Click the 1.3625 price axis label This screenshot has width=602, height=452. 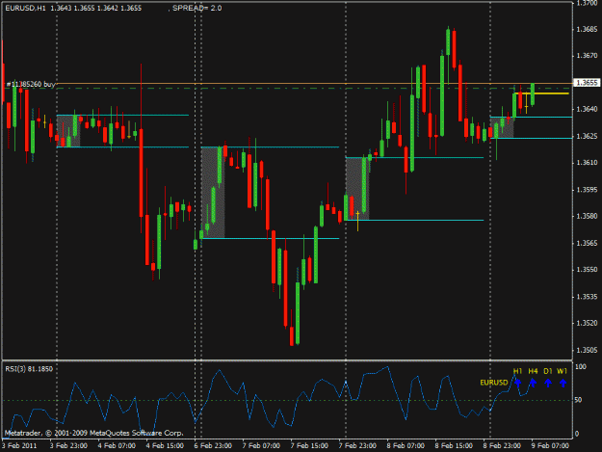(587, 136)
